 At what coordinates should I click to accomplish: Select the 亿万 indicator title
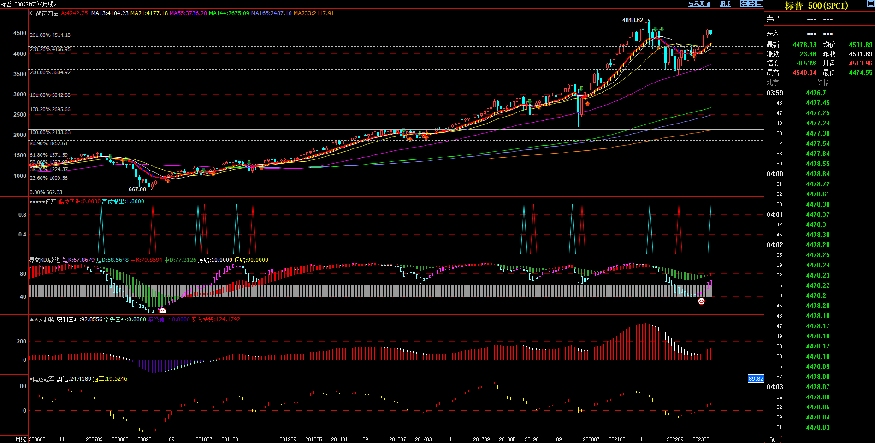coord(50,201)
